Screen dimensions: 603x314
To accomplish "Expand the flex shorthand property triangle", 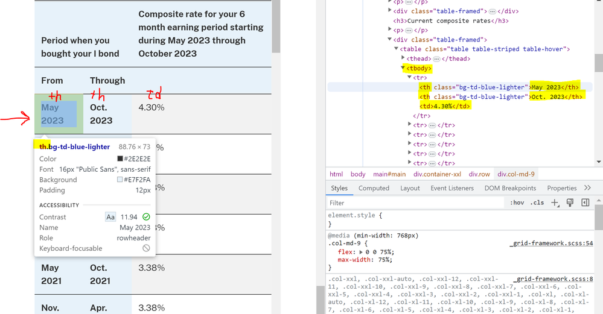I will pos(361,252).
